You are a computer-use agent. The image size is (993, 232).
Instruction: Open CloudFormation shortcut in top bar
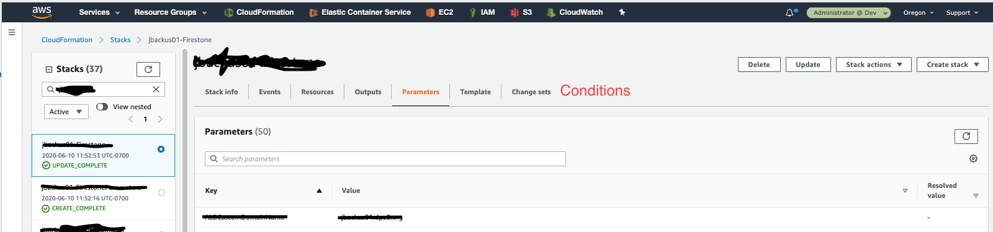tap(259, 12)
